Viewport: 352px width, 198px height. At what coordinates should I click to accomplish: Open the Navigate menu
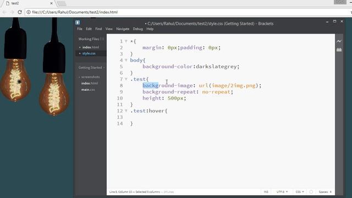coord(123,29)
